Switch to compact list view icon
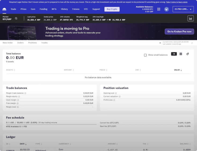Viewport: 197px width, 151px height. (x=174, y=54)
